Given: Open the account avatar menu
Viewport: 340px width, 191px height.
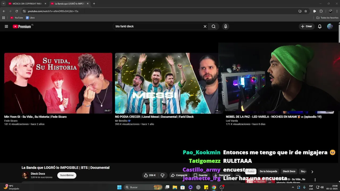Looking at the screenshot, I should pos(330,27).
